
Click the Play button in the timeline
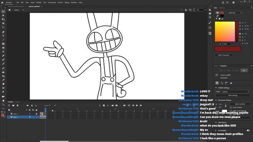(137, 105)
